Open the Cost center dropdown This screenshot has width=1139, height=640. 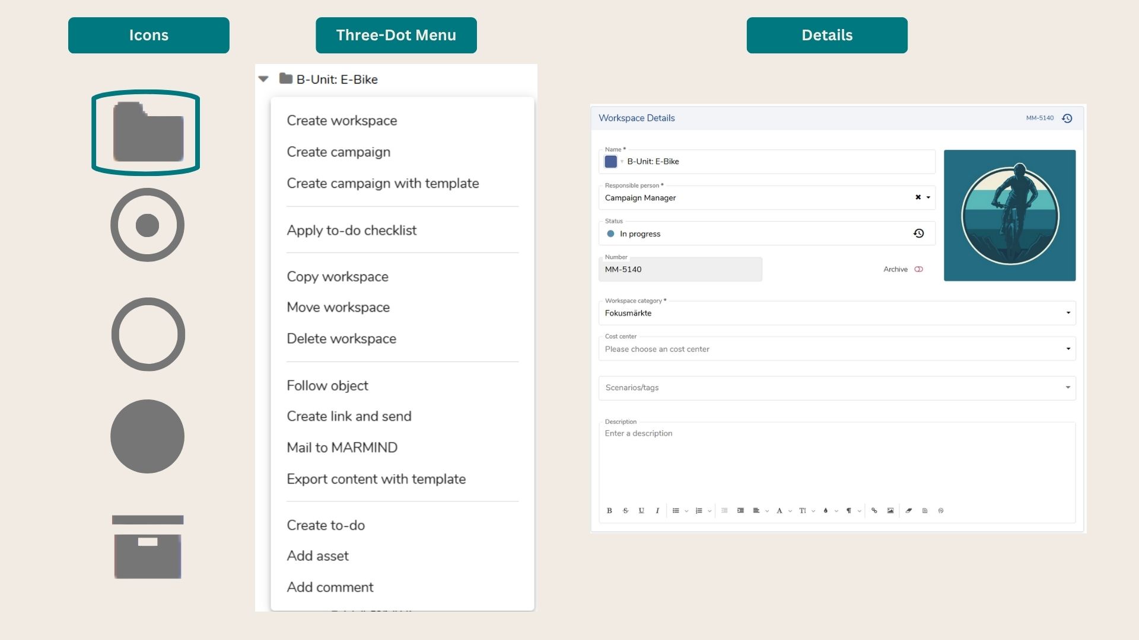click(1068, 348)
